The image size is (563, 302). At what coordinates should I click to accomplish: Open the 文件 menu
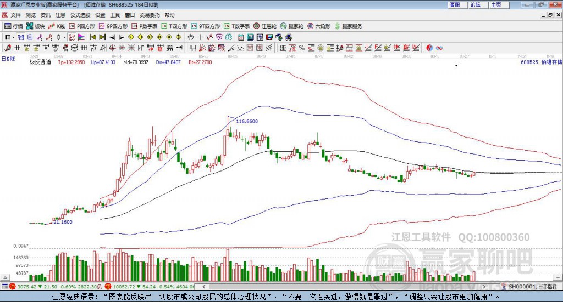pyautogui.click(x=16, y=15)
